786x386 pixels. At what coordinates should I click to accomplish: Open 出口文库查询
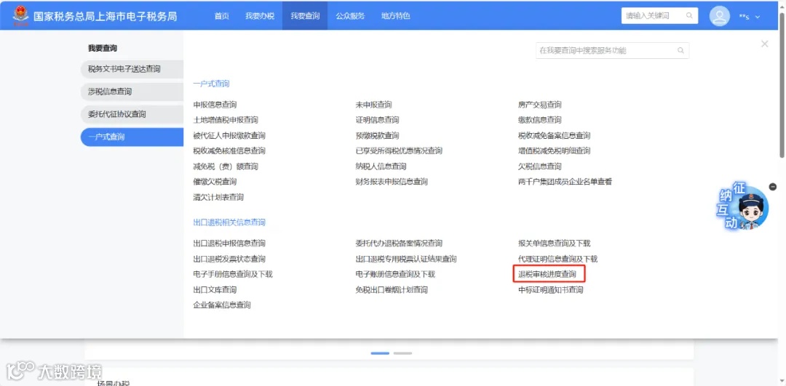pos(215,290)
